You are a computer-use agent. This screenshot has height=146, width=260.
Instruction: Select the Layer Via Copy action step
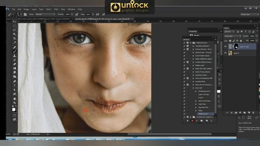204,94
